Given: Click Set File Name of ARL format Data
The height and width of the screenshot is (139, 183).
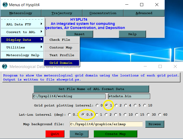Looking at the screenshot, I should 91,89.
